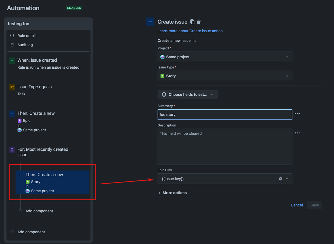Click the Save button

[314, 205]
